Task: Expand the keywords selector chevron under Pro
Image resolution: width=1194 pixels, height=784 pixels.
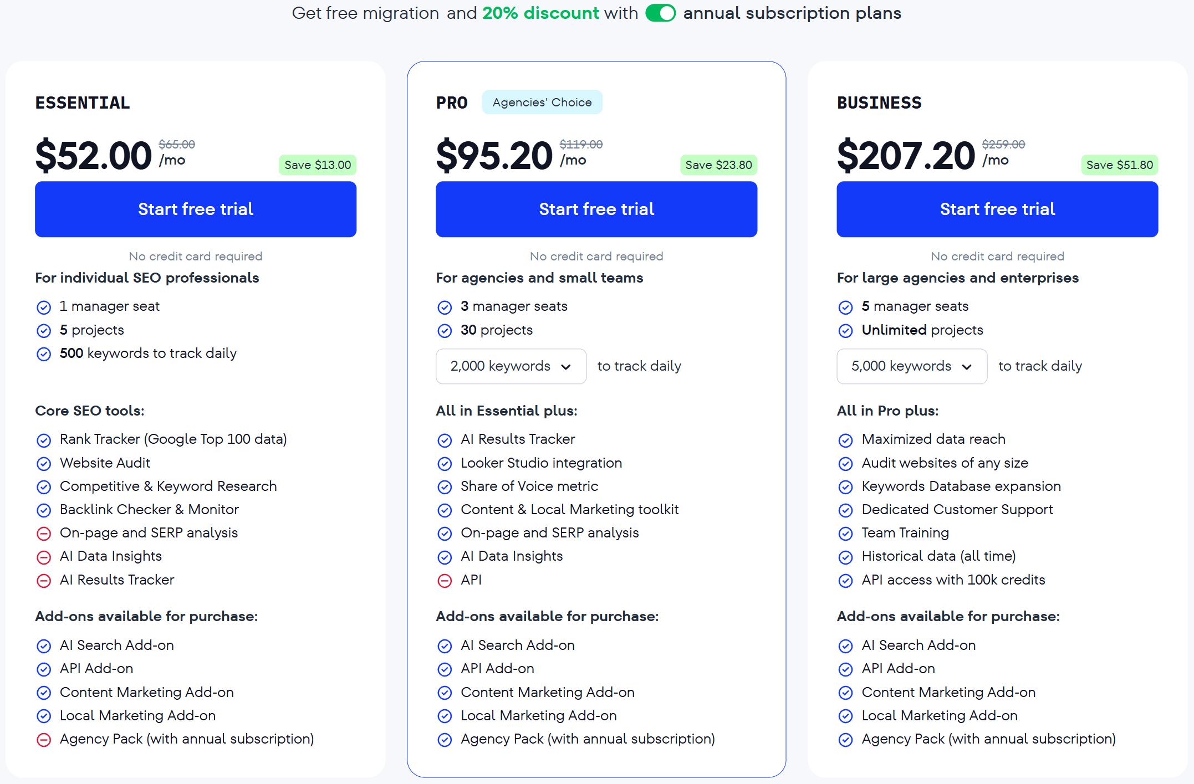Action: click(567, 366)
